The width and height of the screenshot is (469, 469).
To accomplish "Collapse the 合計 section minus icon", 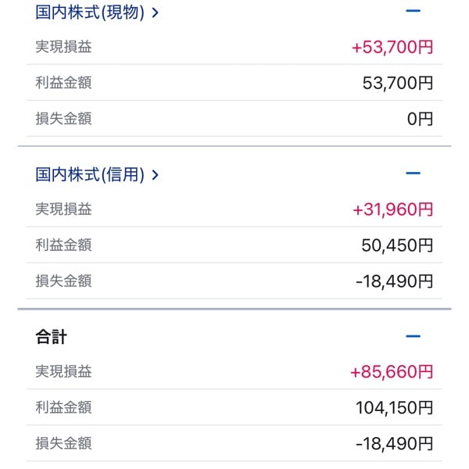I will [414, 336].
